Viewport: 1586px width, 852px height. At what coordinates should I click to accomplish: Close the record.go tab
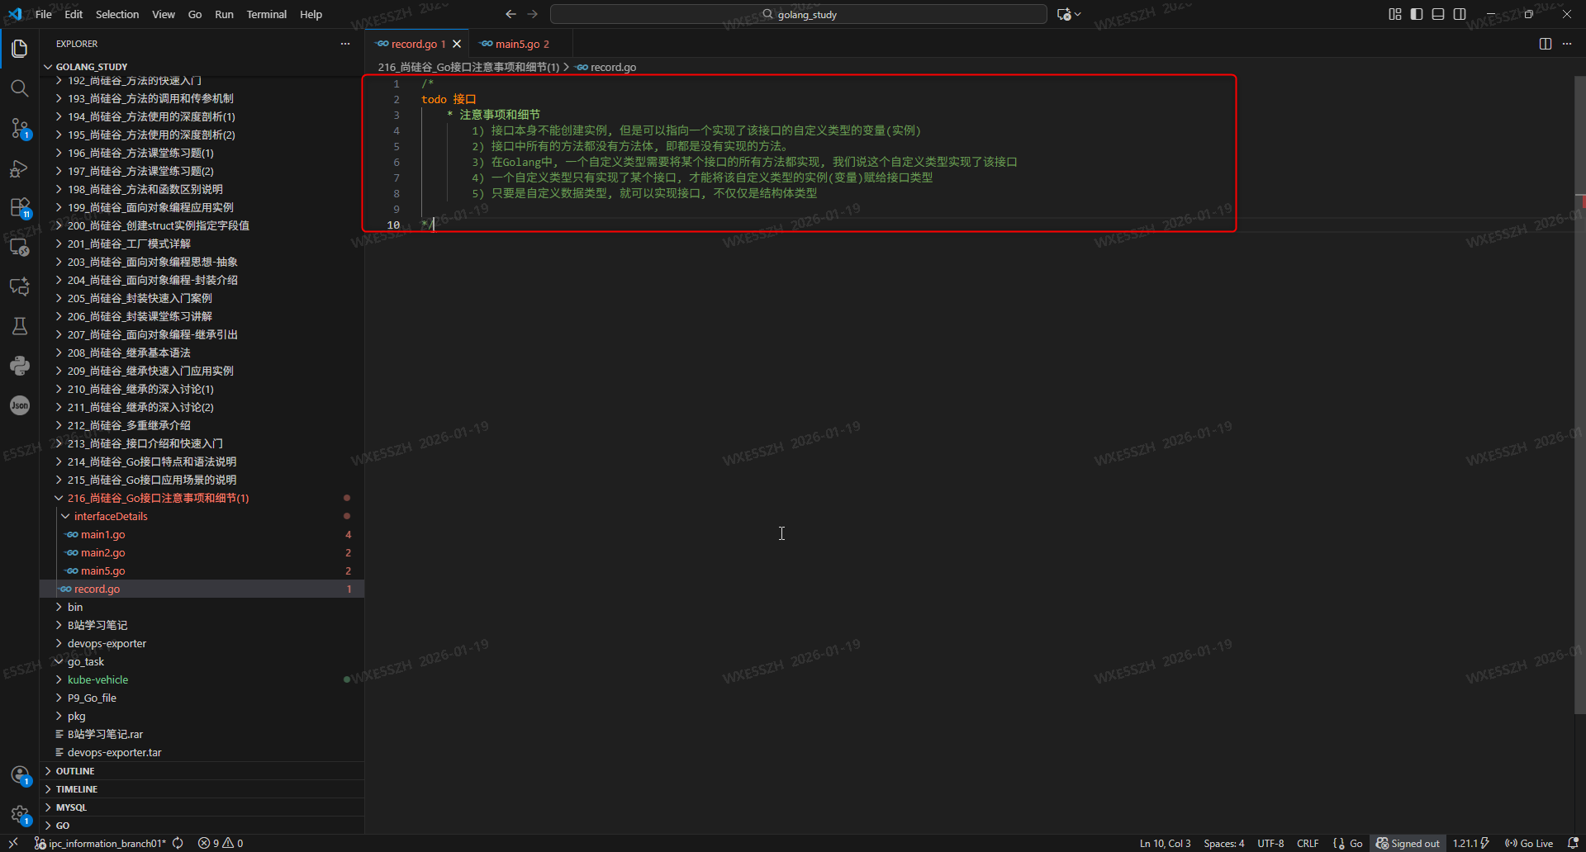pos(457,44)
